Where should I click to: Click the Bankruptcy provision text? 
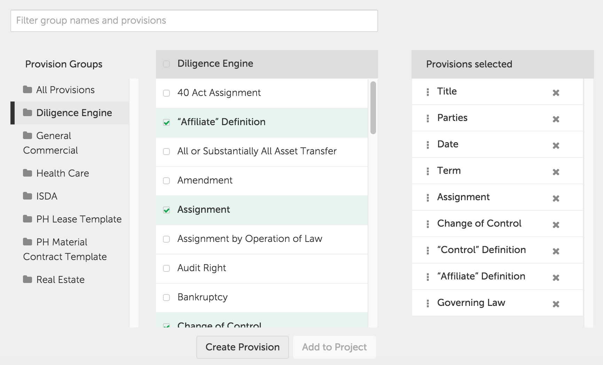point(203,297)
